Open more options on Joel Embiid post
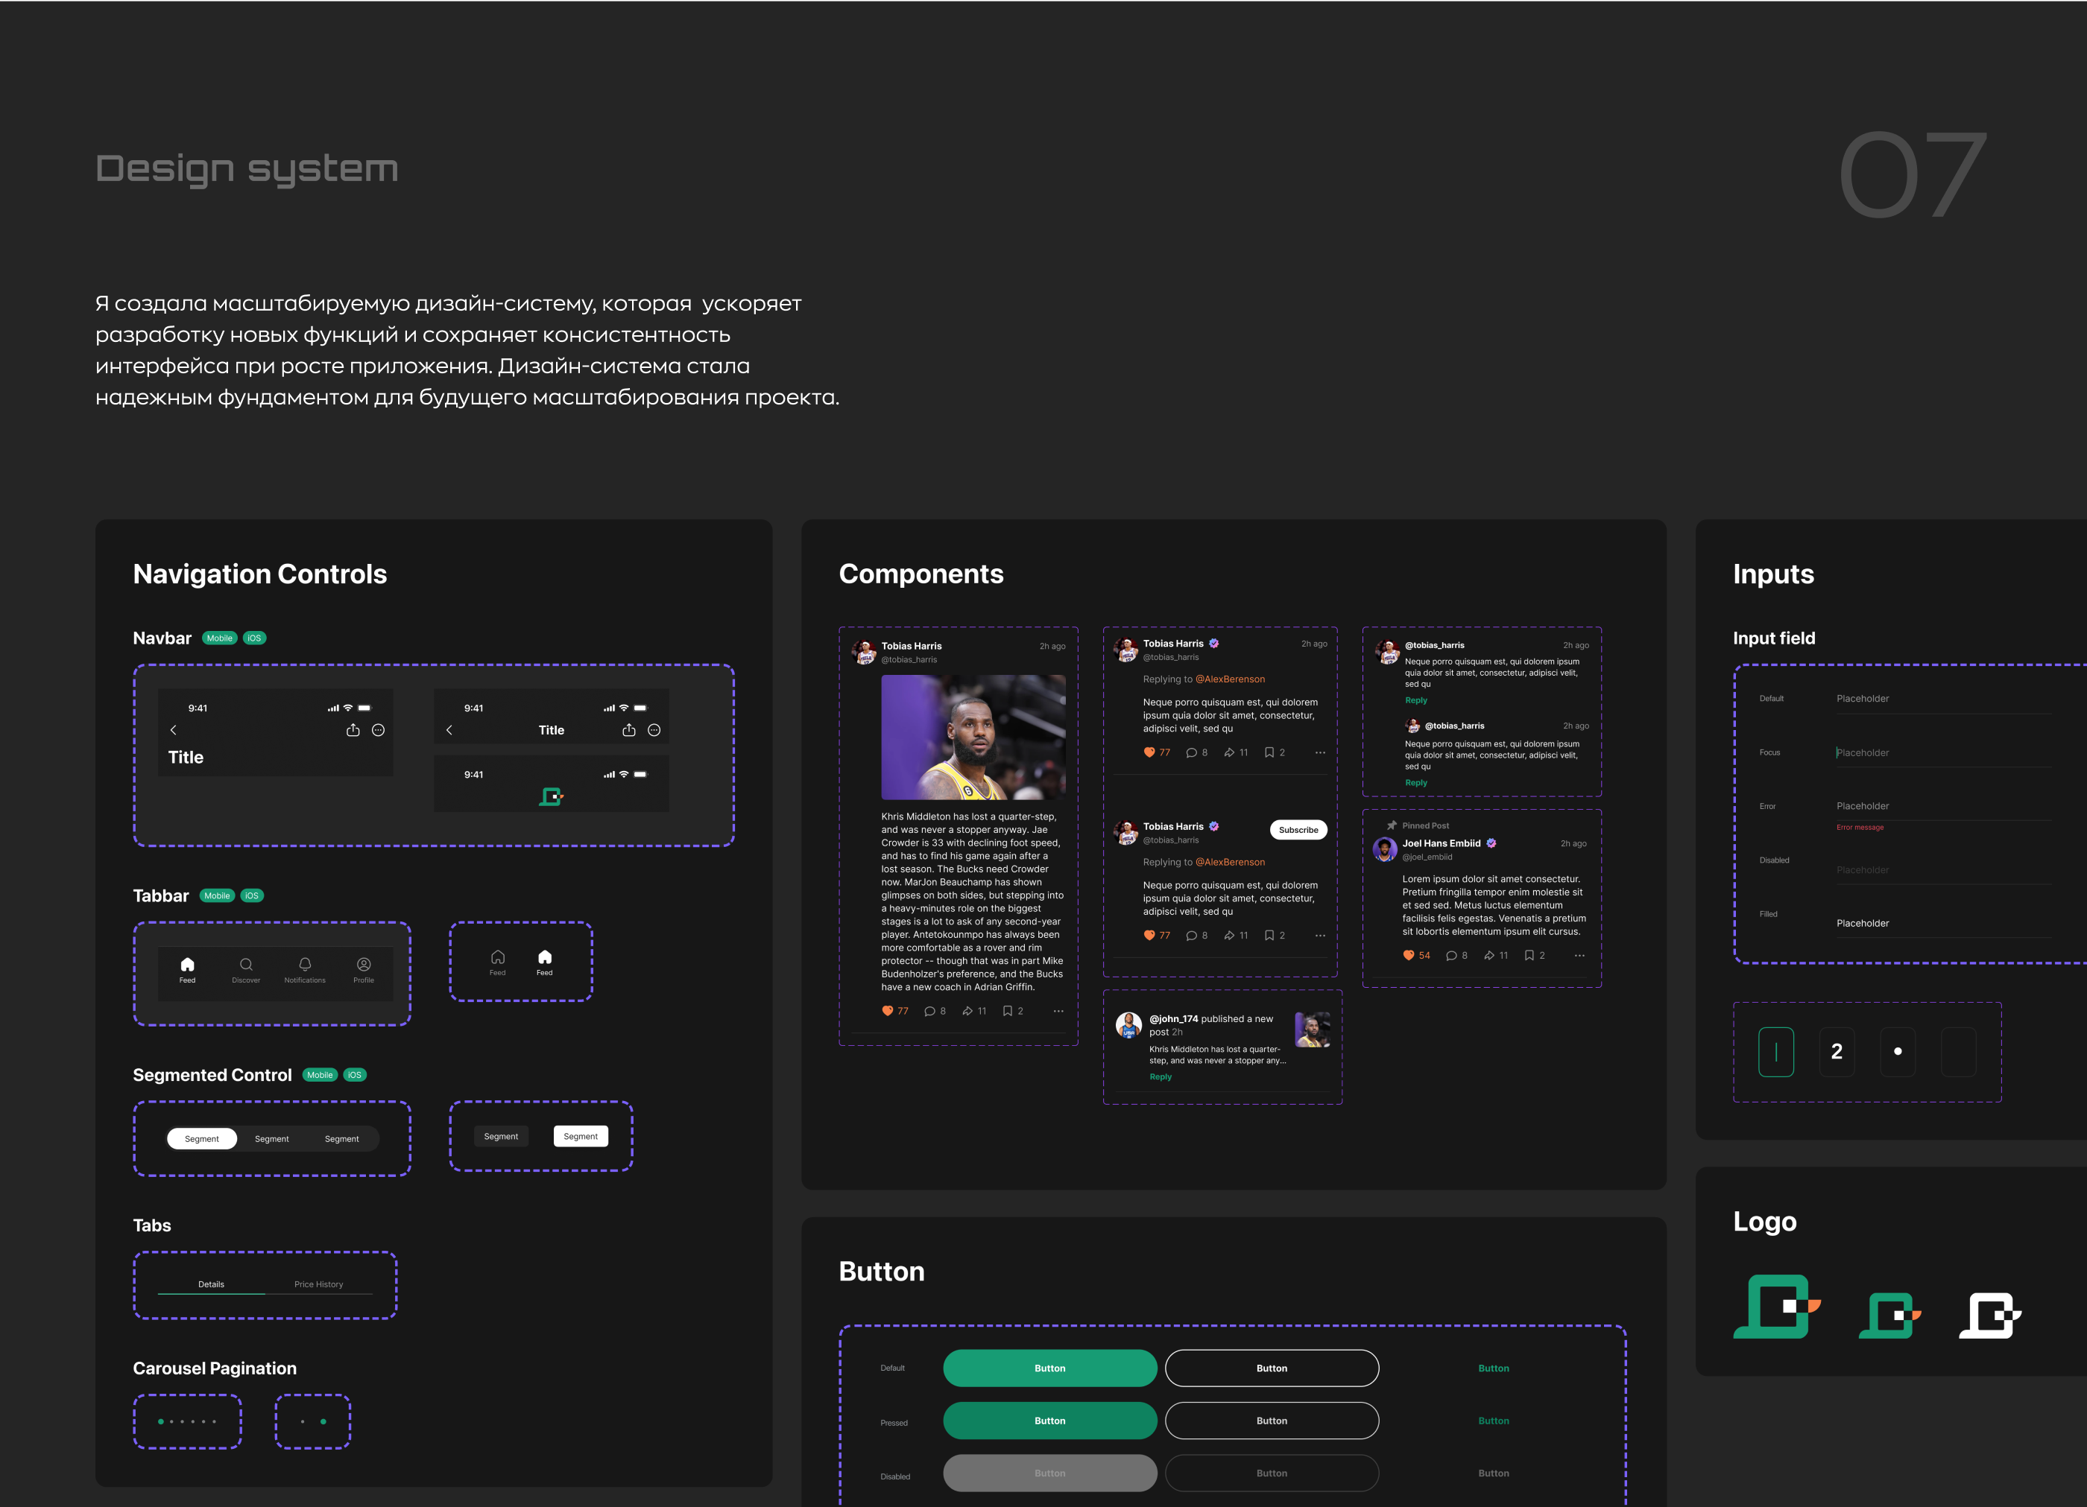The width and height of the screenshot is (2087, 1507). click(1579, 955)
